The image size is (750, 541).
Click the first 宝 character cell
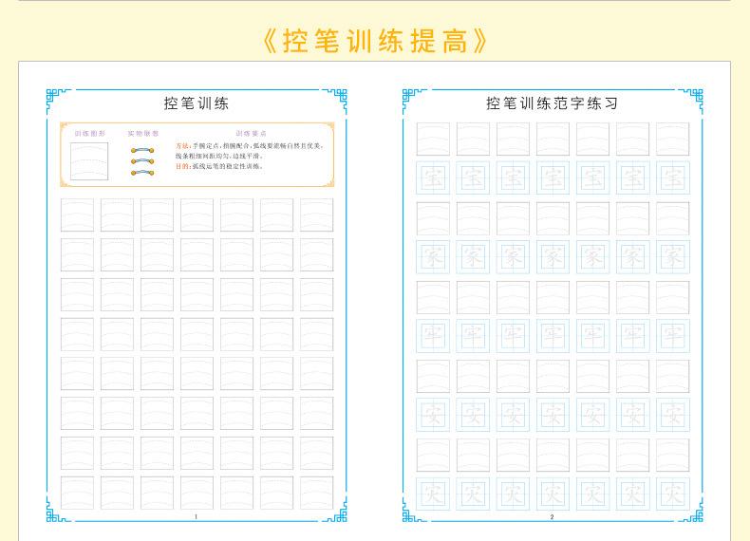(x=433, y=177)
